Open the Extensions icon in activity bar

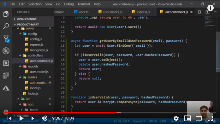coord(6,63)
